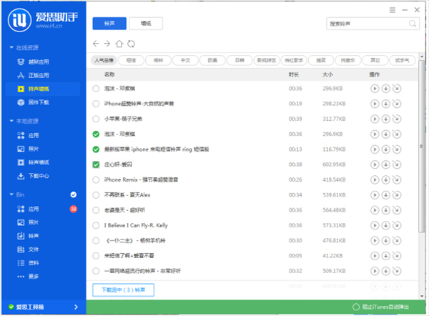429x316 pixels.
Task: Click the 下载选中(3)铃声 button
Action: point(123,290)
